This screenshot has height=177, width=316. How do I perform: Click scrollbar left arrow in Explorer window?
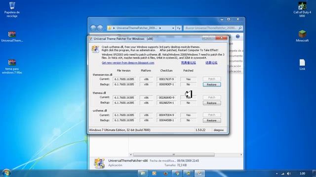(x=131, y=155)
